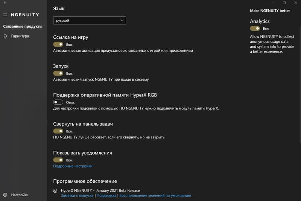Disable the Ссылка на игру toggle
301x201 pixels.
click(x=58, y=44)
